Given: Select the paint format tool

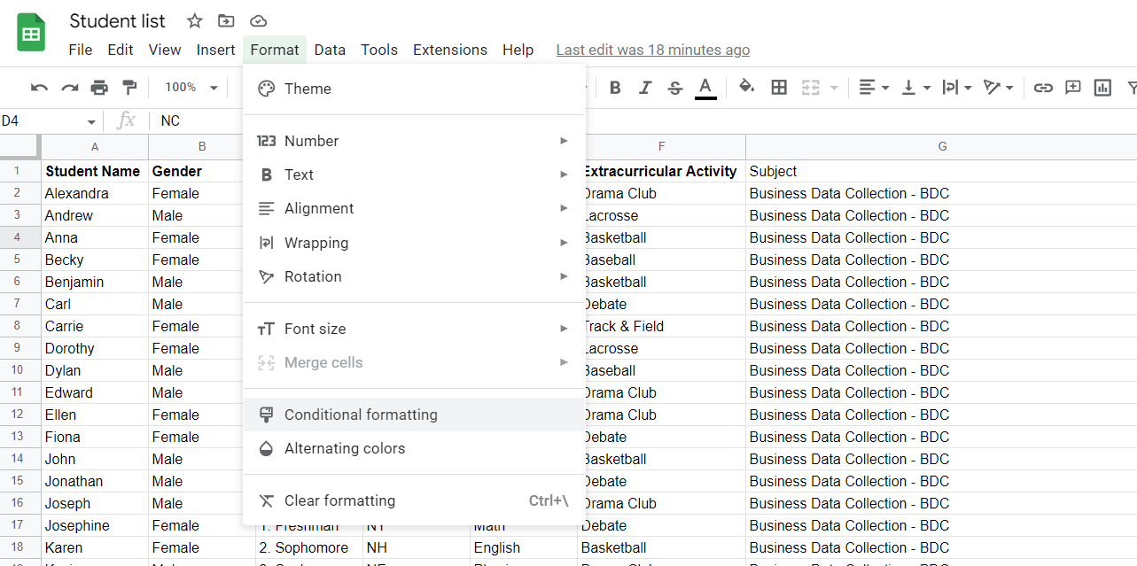Looking at the screenshot, I should tap(128, 88).
